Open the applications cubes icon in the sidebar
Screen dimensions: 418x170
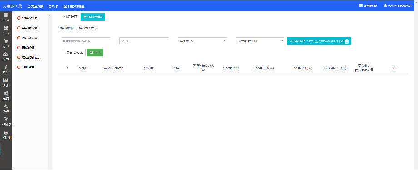coord(5,54)
